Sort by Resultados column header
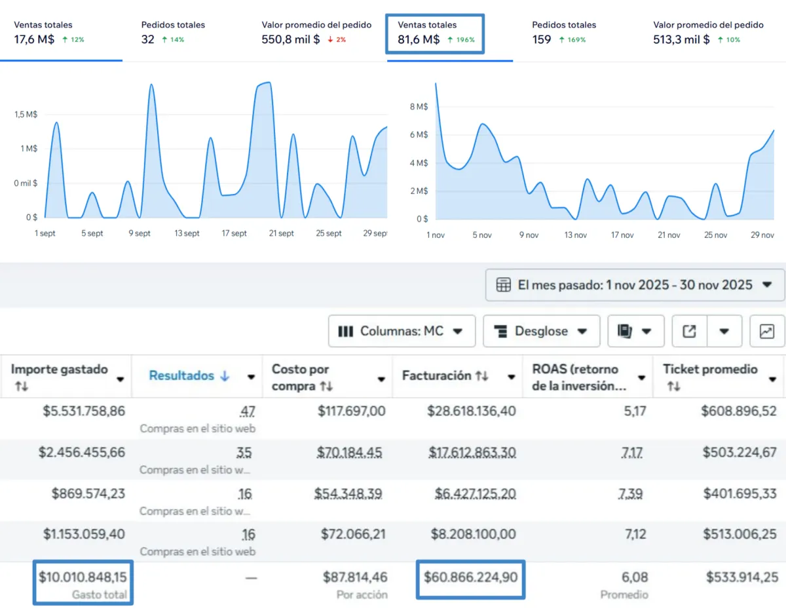Image resolution: width=786 pixels, height=614 pixels. tap(189, 376)
